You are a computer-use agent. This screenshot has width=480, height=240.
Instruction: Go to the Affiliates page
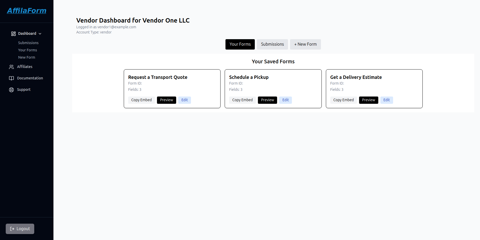[x=25, y=67]
